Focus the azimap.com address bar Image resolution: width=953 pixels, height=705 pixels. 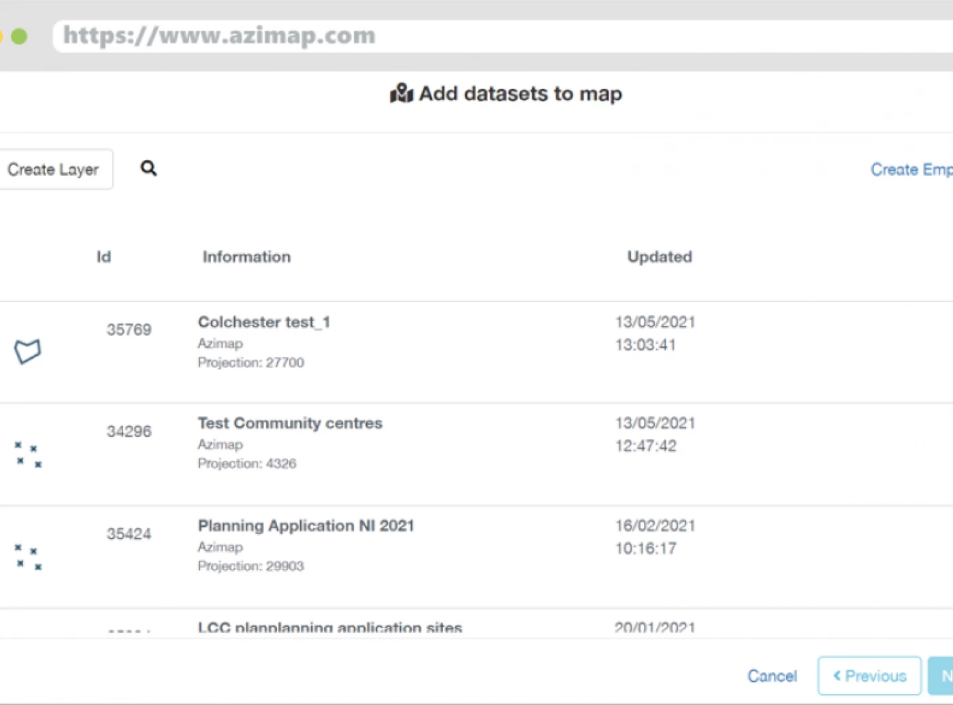(476, 35)
